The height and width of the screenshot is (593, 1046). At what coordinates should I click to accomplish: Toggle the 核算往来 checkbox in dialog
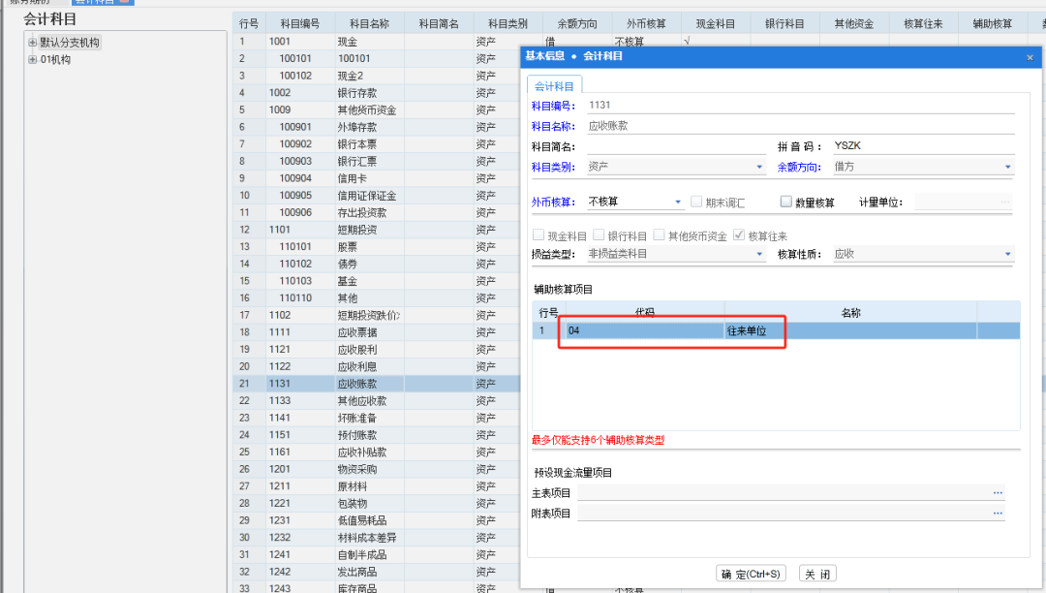(x=739, y=234)
